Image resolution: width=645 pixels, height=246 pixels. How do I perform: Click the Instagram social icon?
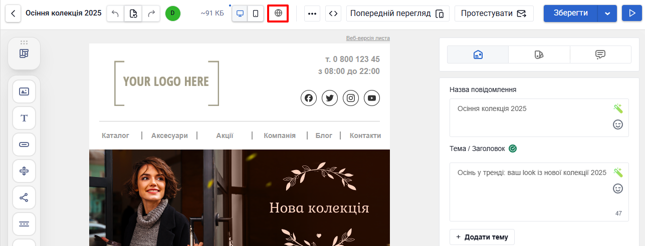(351, 98)
